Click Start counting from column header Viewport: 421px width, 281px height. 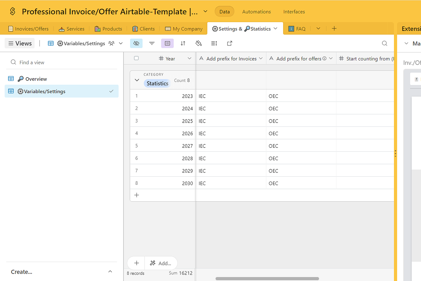point(365,58)
